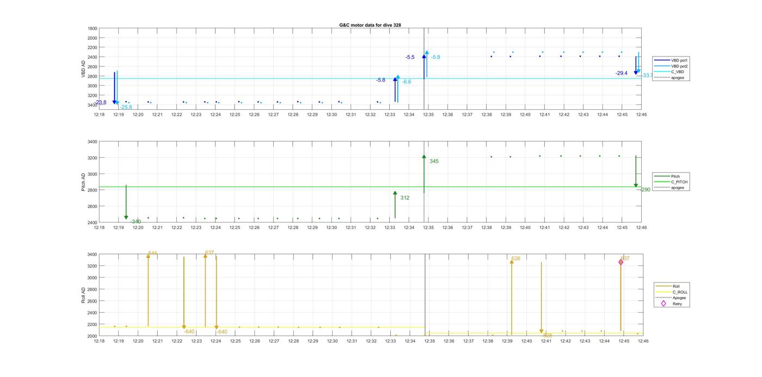
Task: Click the 'Roll AD' y-axis label
Action: tap(83, 295)
